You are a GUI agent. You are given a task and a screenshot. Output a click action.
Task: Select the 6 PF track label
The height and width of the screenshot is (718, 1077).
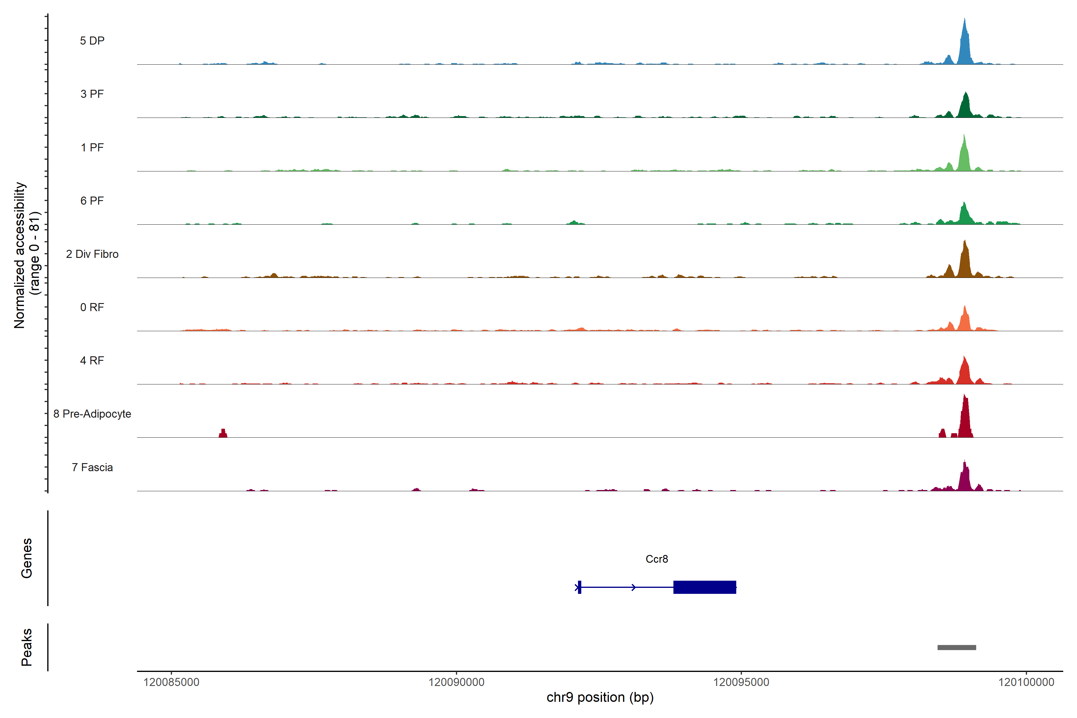92,200
